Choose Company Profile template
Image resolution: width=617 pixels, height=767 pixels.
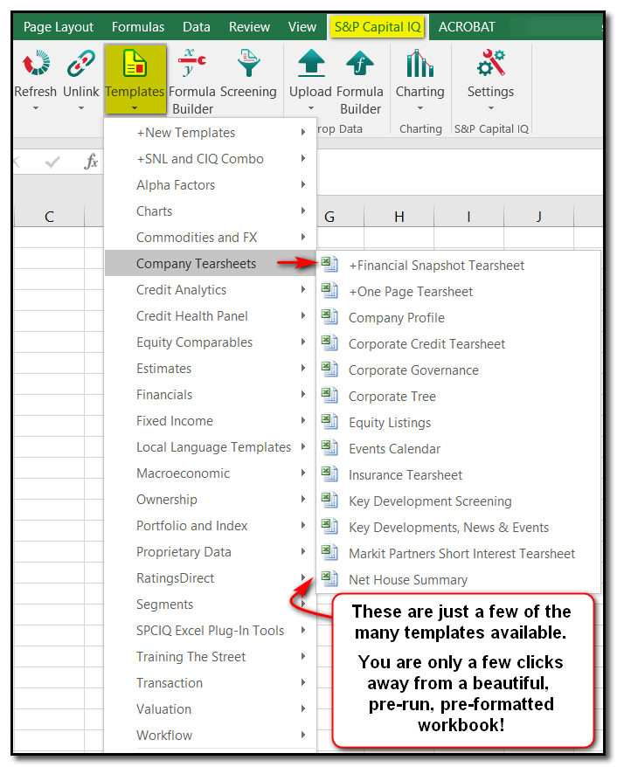pos(459,317)
